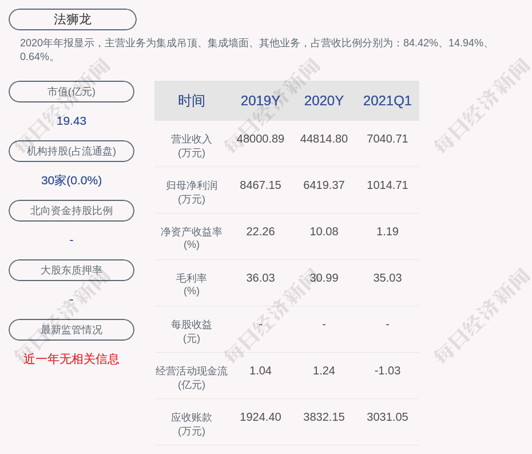Click gross margin value 36.03
This screenshot has width=532, height=454.
coord(260,278)
